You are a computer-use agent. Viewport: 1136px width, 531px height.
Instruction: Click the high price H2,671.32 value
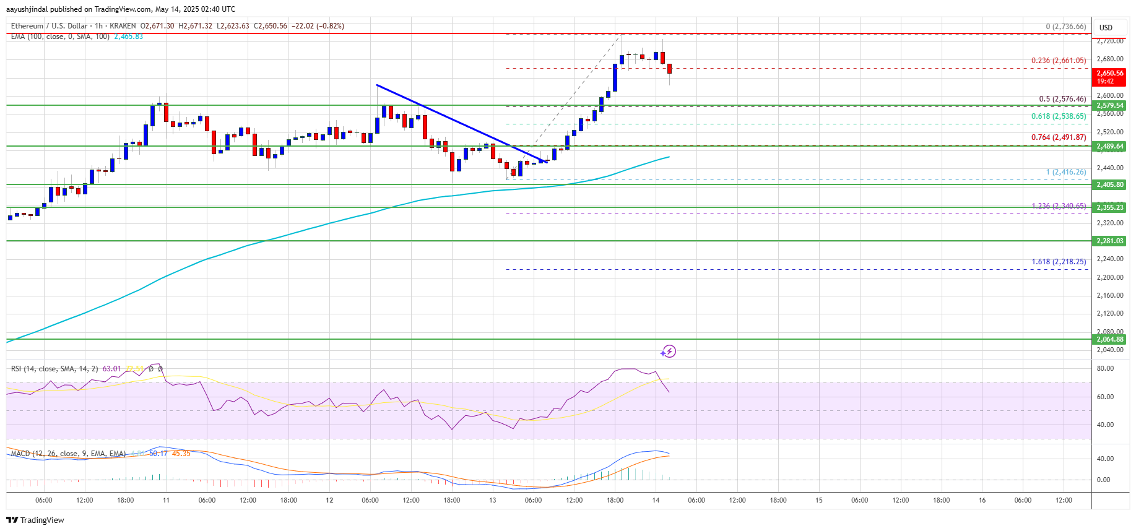pos(195,26)
